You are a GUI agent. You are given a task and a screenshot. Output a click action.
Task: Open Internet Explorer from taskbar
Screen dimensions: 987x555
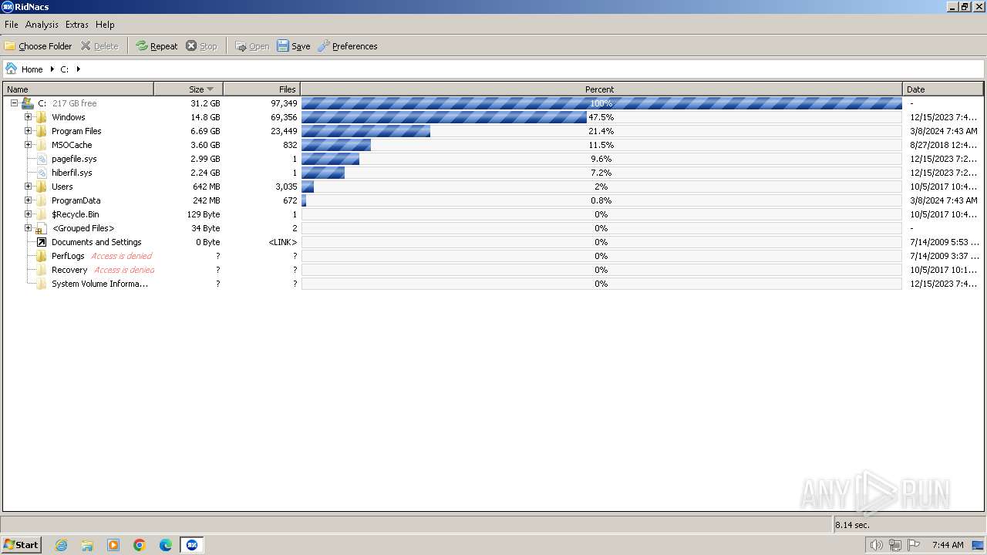[61, 545]
